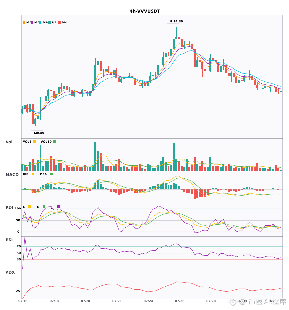Click the green VOL10 legend swatch
The height and width of the screenshot is (310, 289).
click(x=55, y=141)
